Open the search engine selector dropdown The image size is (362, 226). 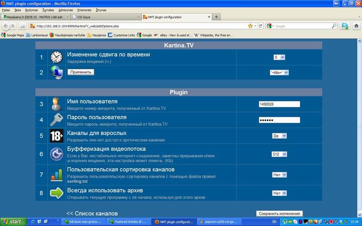point(270,26)
